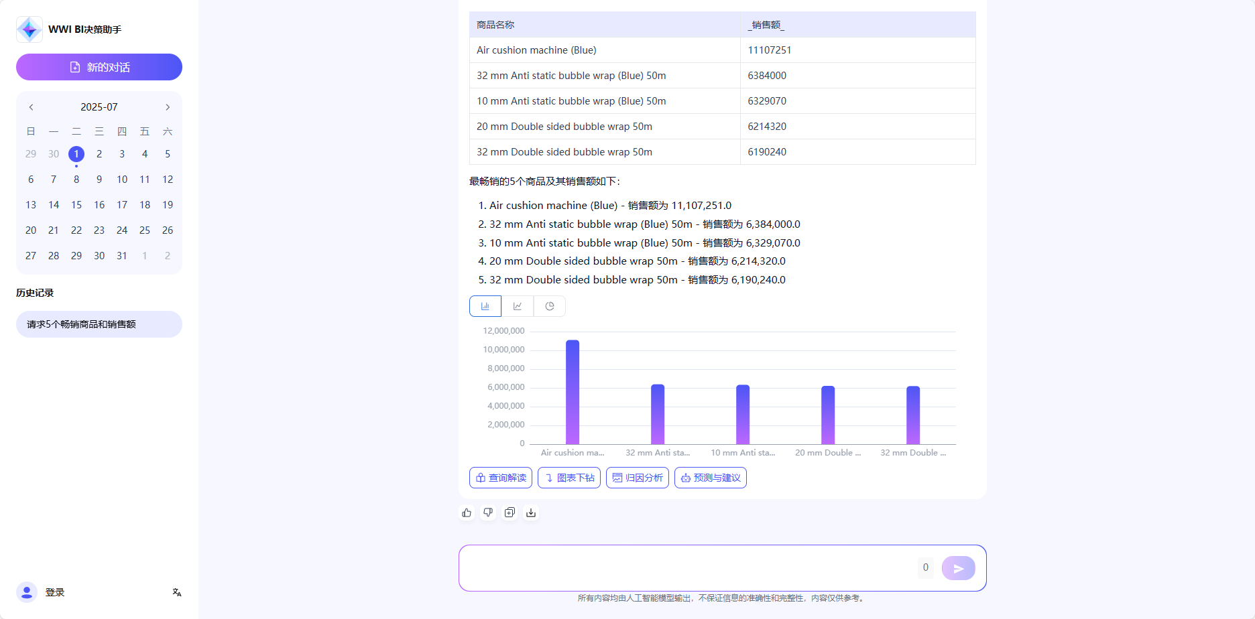Click table cell Air cushion machine (Blue)

[605, 50]
